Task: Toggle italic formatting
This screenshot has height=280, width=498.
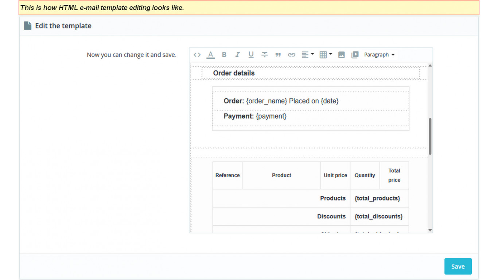Action: tap(237, 55)
